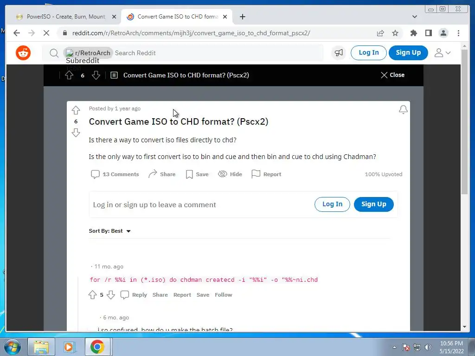Open the Sort By: Best dropdown
Image resolution: width=475 pixels, height=356 pixels.
109,231
